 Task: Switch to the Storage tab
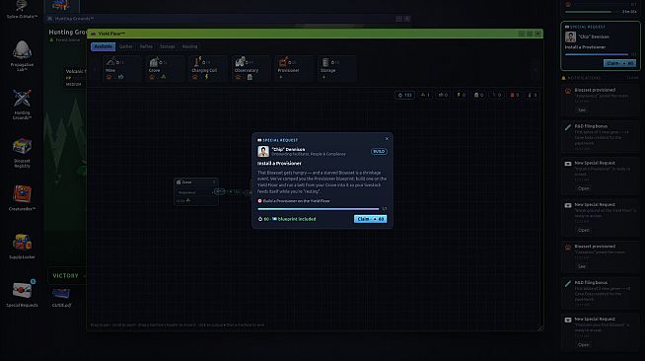point(167,46)
